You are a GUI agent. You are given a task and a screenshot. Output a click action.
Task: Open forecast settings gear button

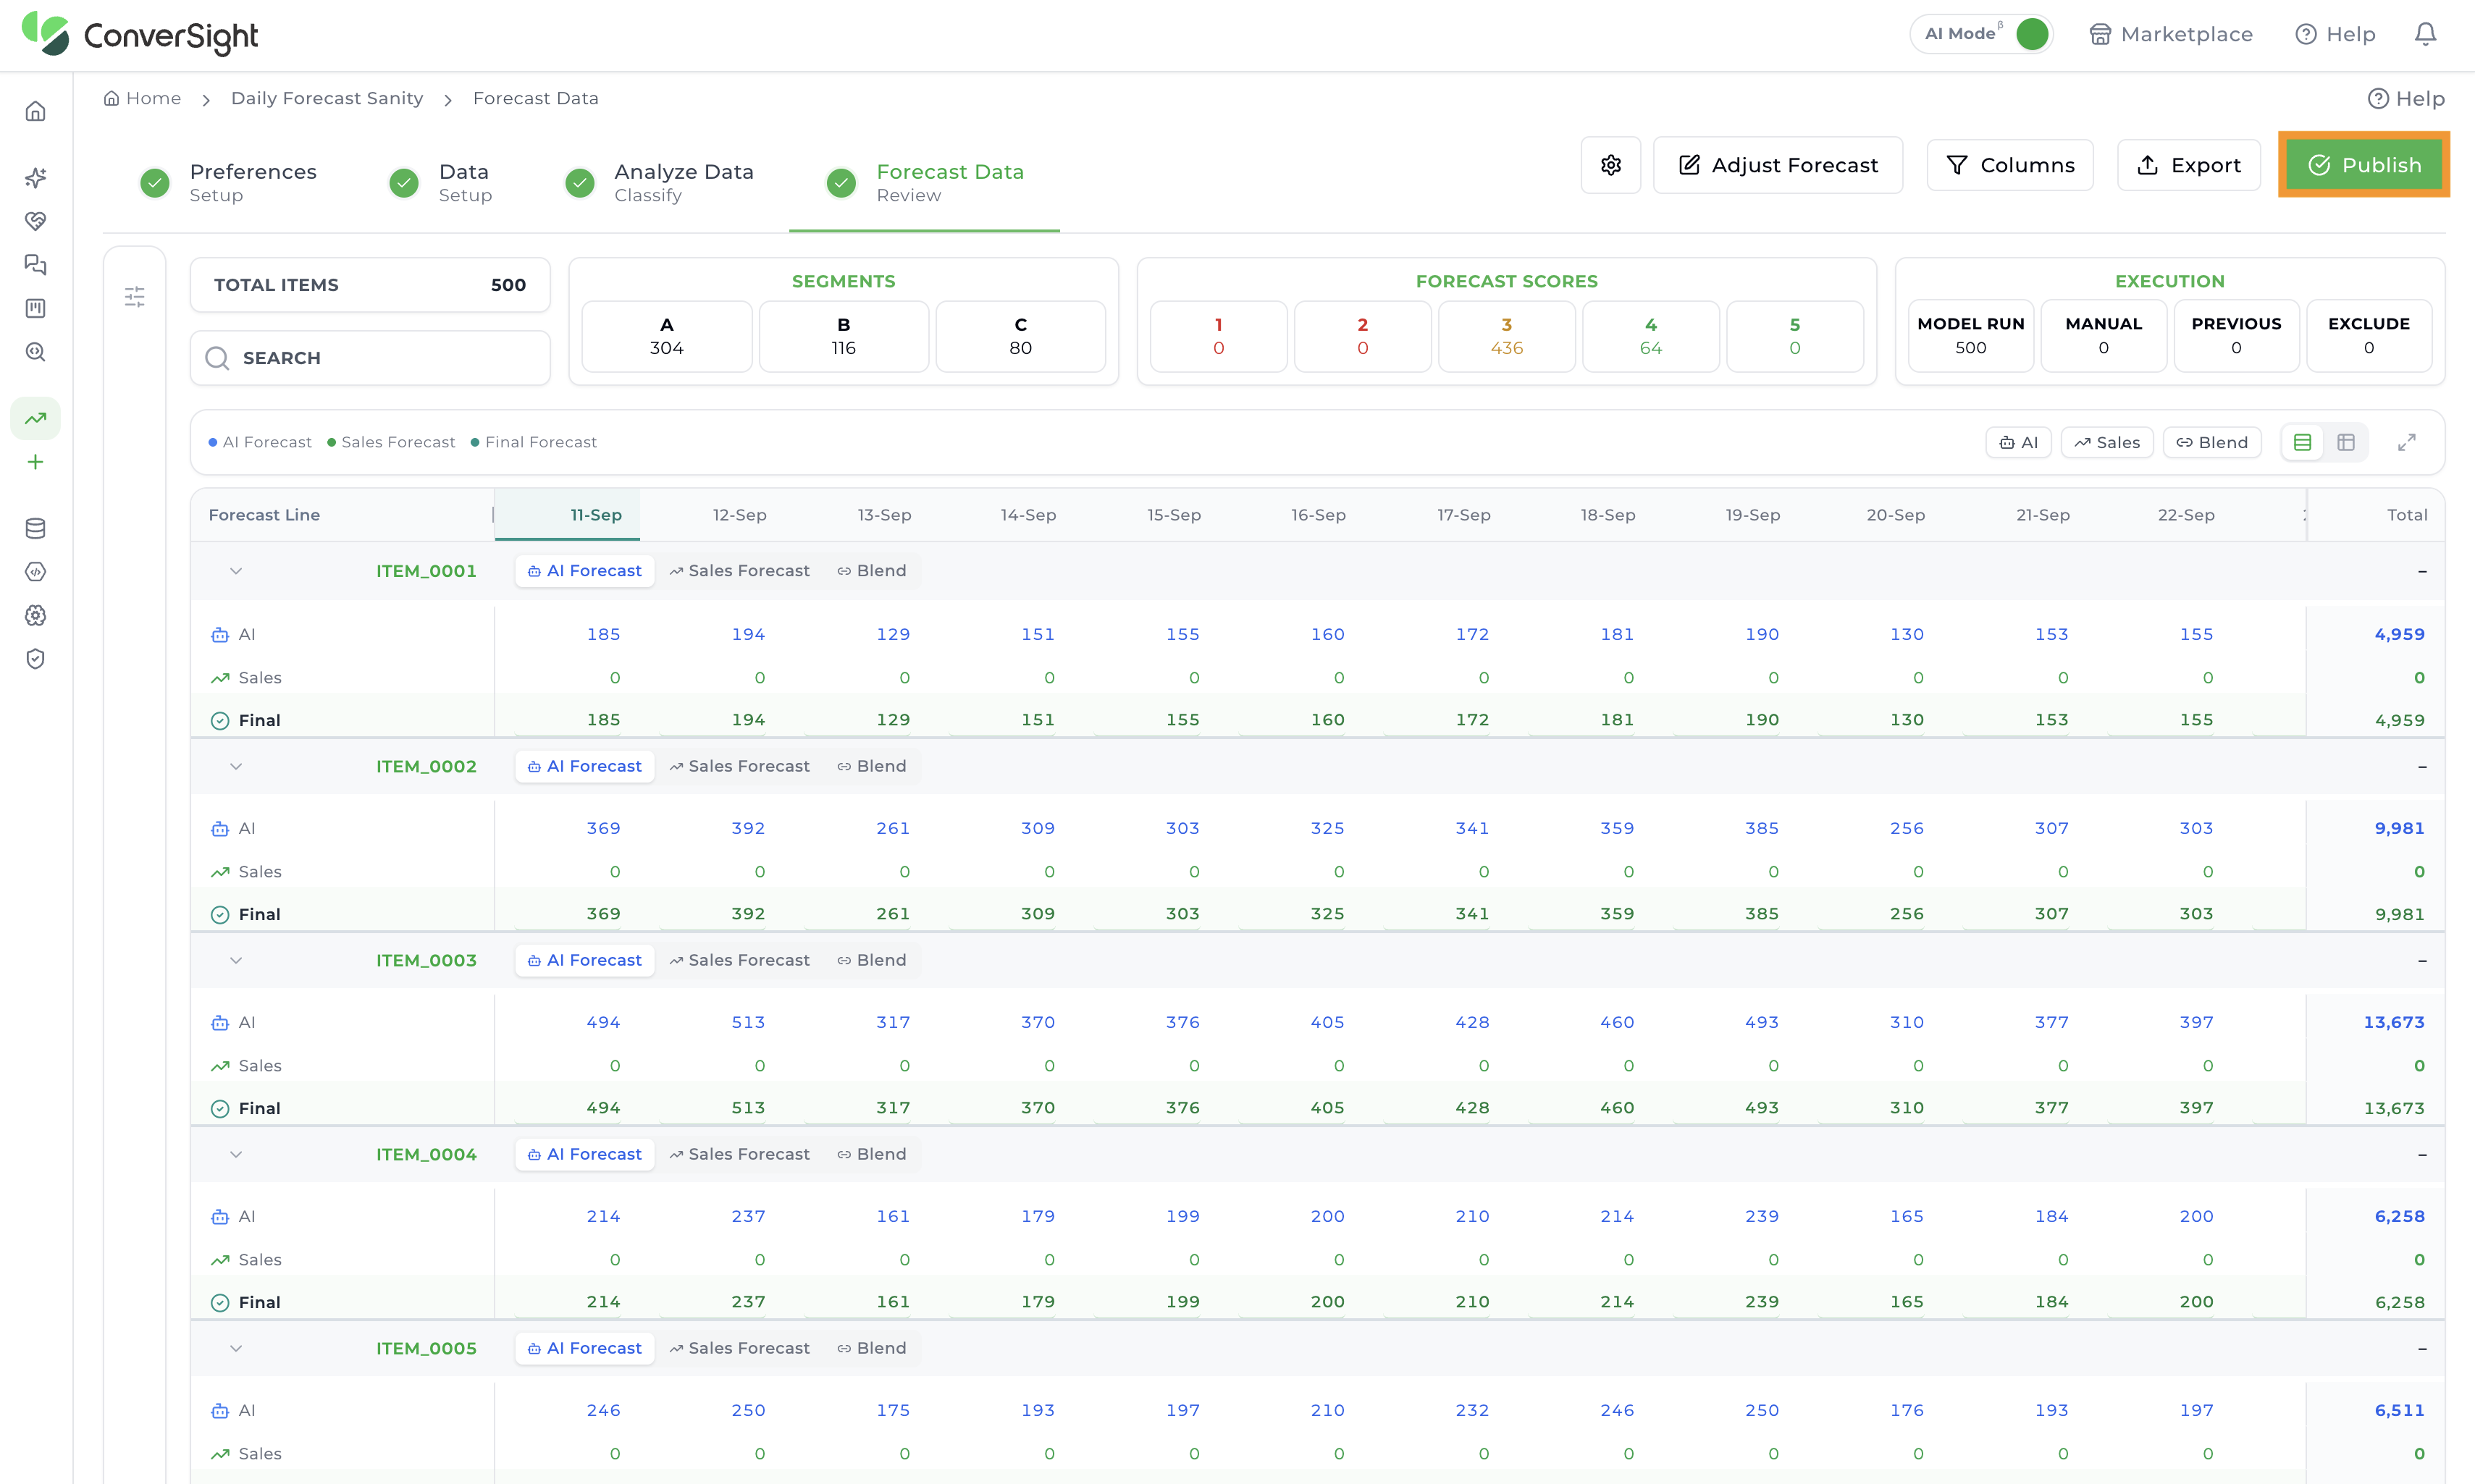tap(1610, 165)
